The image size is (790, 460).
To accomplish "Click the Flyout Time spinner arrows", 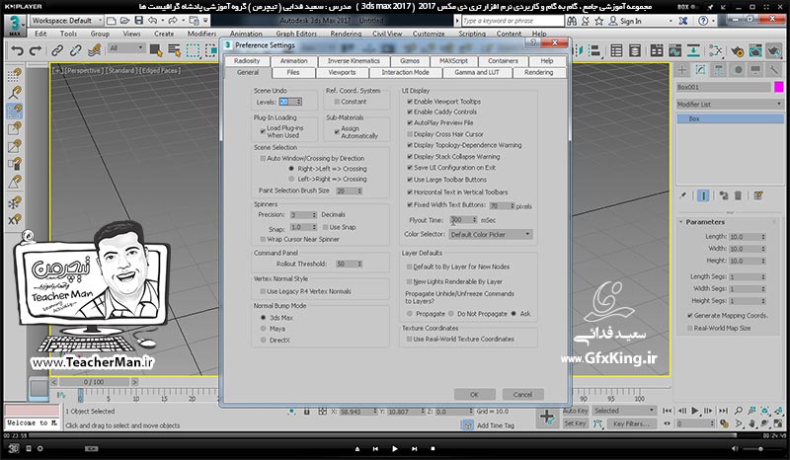I will [474, 220].
